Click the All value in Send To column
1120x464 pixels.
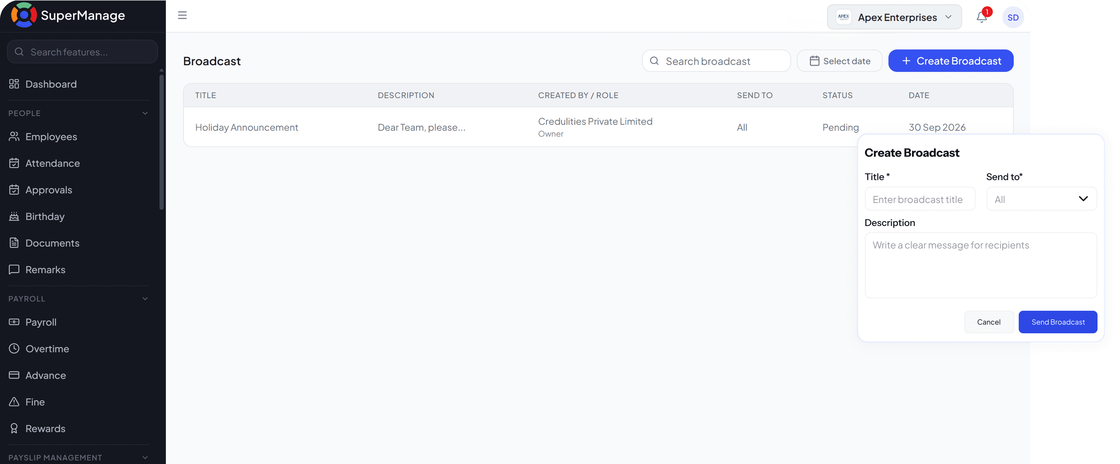tap(742, 127)
